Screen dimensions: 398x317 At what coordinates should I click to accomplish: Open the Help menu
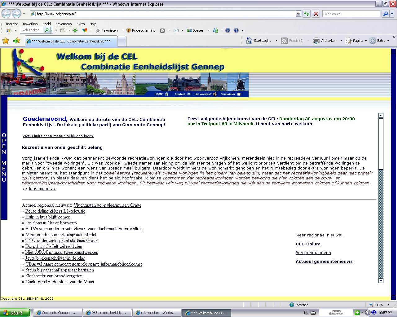pos(93,24)
